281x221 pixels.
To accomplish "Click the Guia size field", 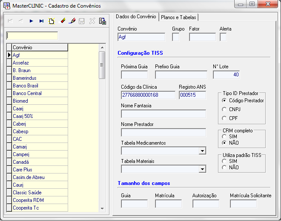I will 135,204.
